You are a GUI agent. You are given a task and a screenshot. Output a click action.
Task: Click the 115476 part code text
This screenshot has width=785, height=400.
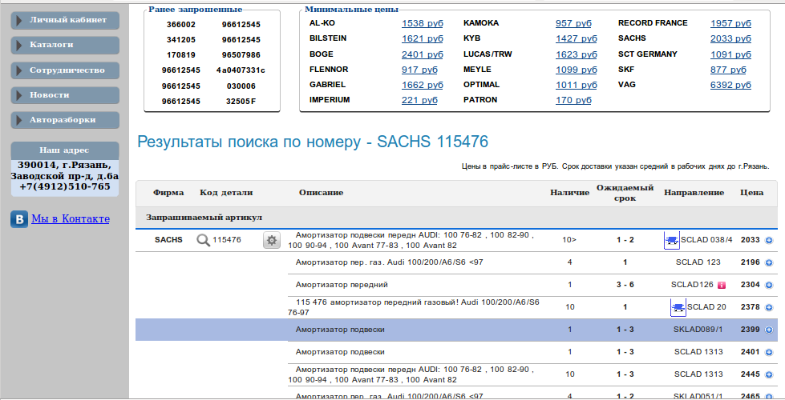(227, 240)
